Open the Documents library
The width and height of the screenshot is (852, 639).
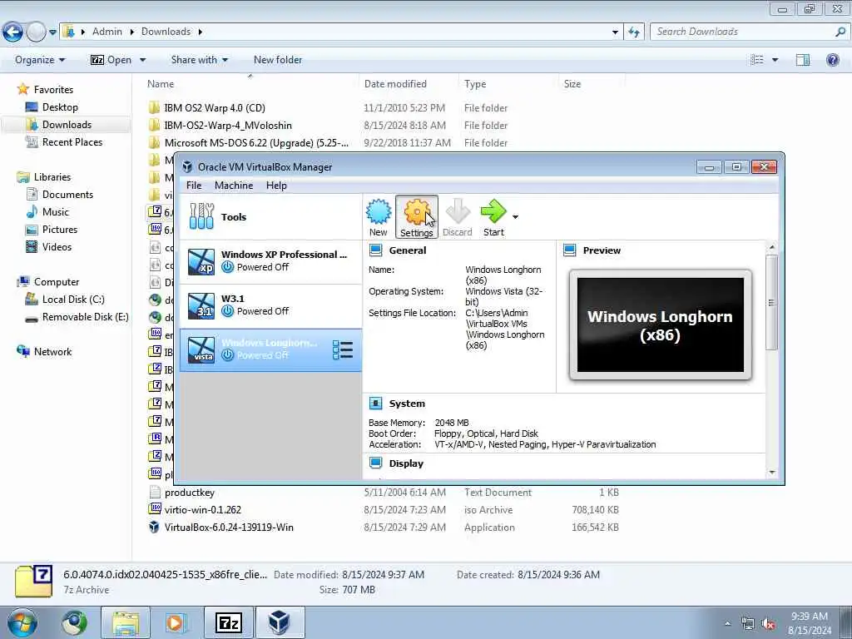tap(67, 194)
